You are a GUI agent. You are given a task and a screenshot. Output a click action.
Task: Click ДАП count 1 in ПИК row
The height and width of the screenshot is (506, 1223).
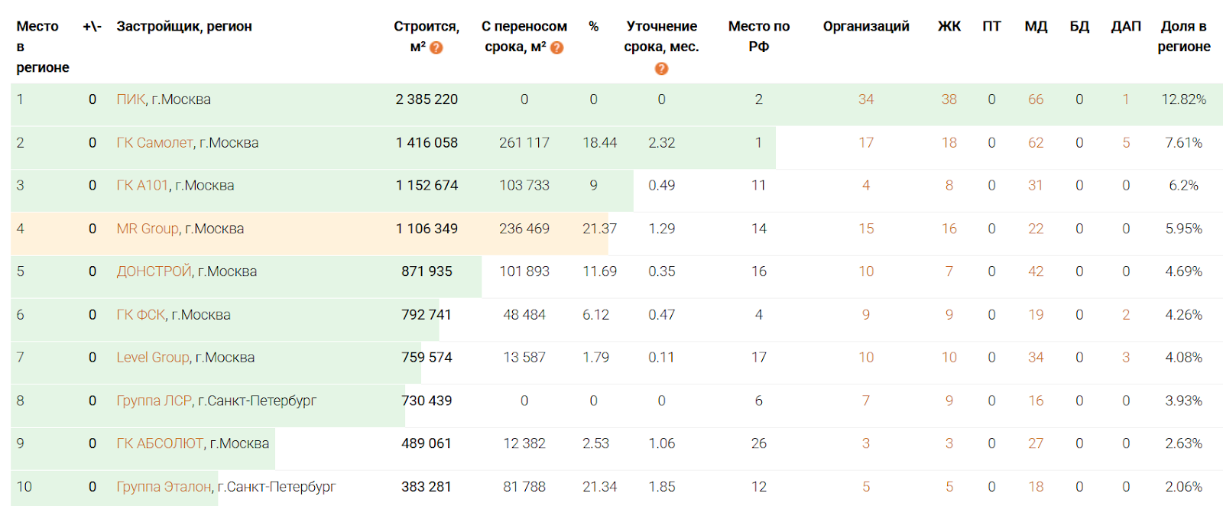click(x=1126, y=99)
